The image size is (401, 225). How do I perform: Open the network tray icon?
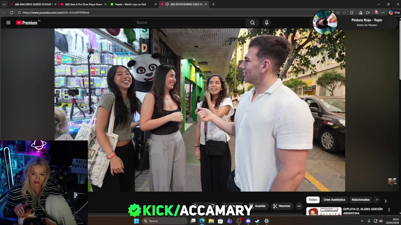point(375,221)
